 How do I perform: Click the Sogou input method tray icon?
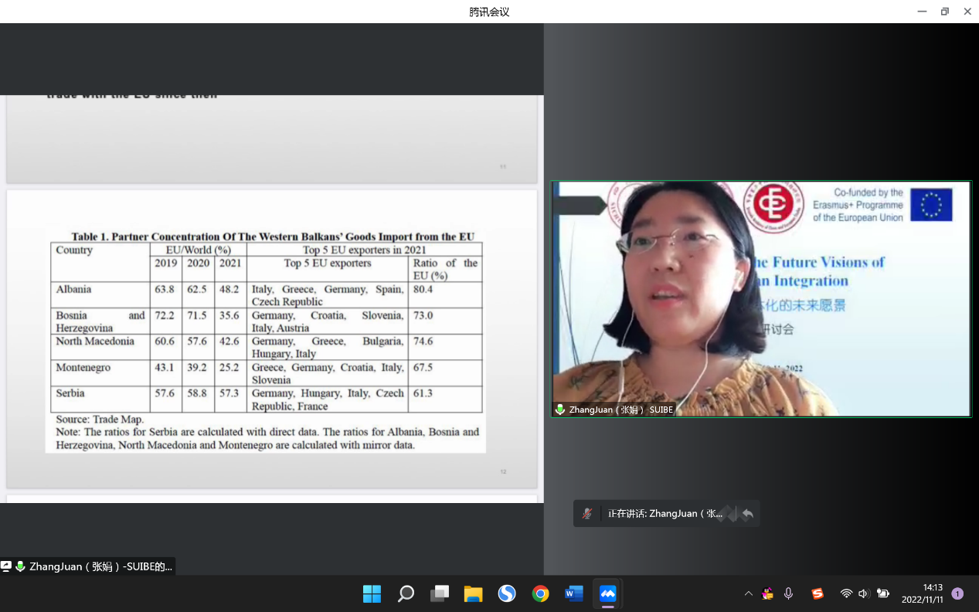click(818, 593)
